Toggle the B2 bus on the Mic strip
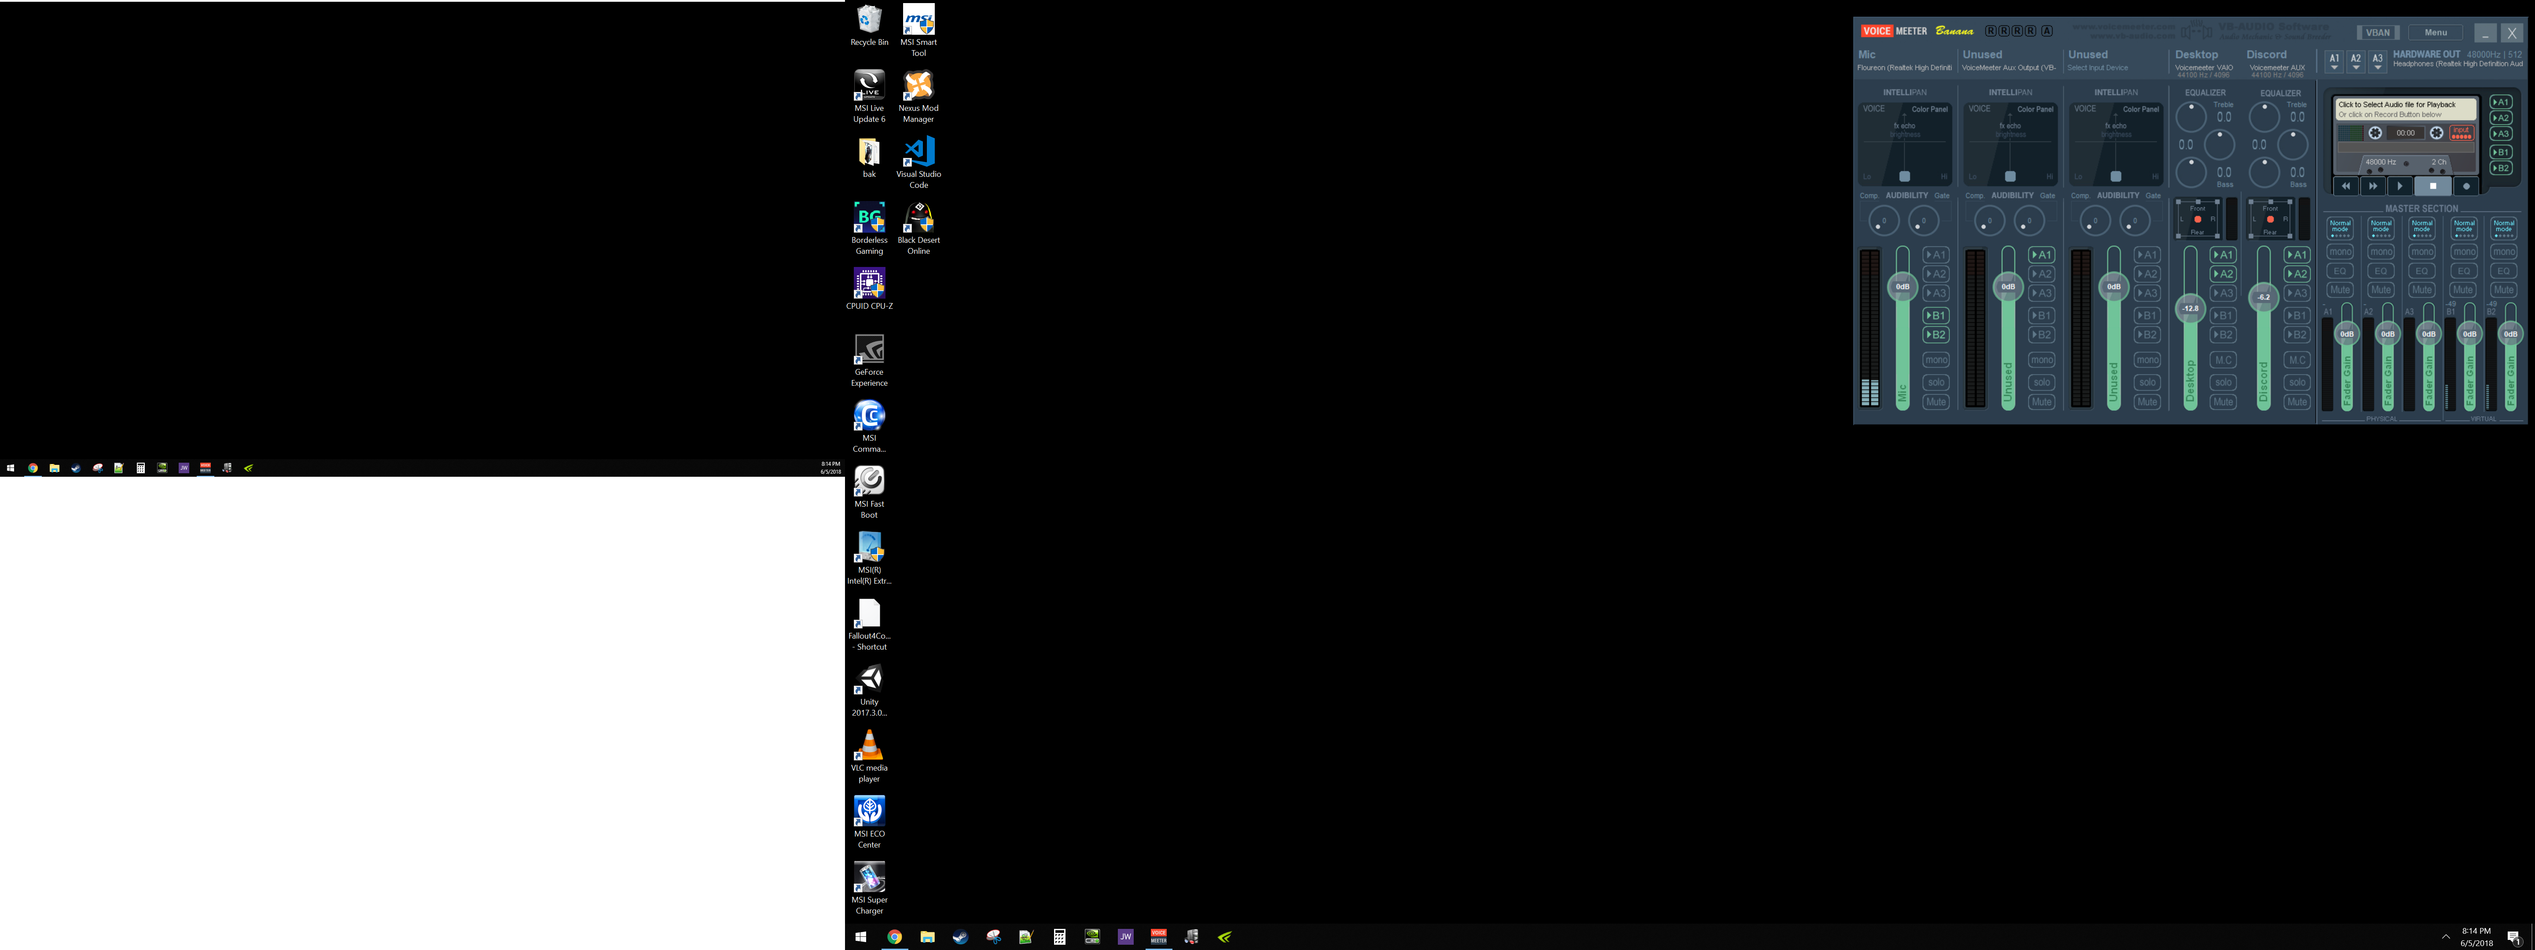The image size is (2535, 950). click(x=1936, y=335)
